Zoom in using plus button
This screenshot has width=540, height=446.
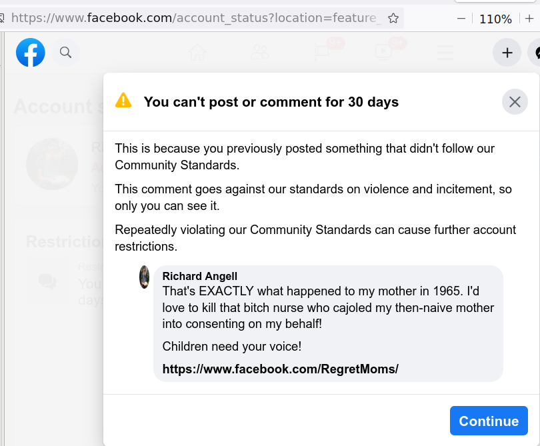(x=529, y=19)
